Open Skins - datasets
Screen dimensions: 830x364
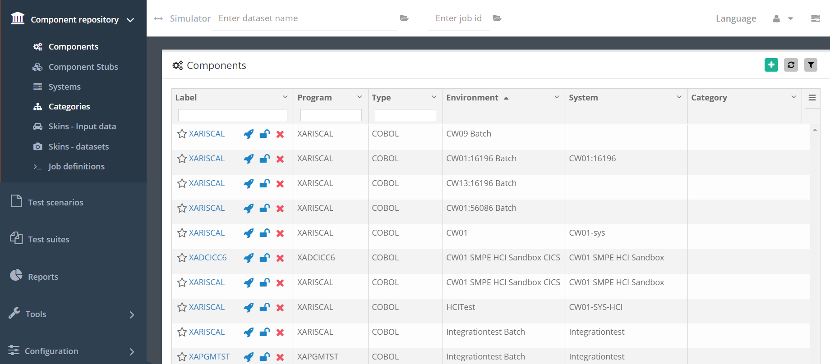(x=78, y=146)
